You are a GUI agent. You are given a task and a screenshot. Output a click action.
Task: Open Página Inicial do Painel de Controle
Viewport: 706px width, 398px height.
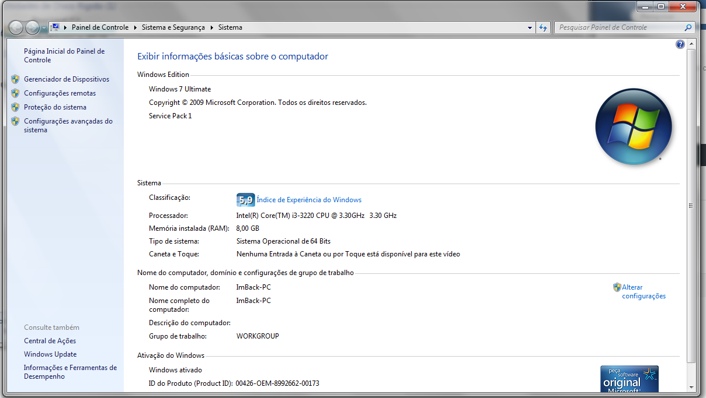pyautogui.click(x=64, y=55)
